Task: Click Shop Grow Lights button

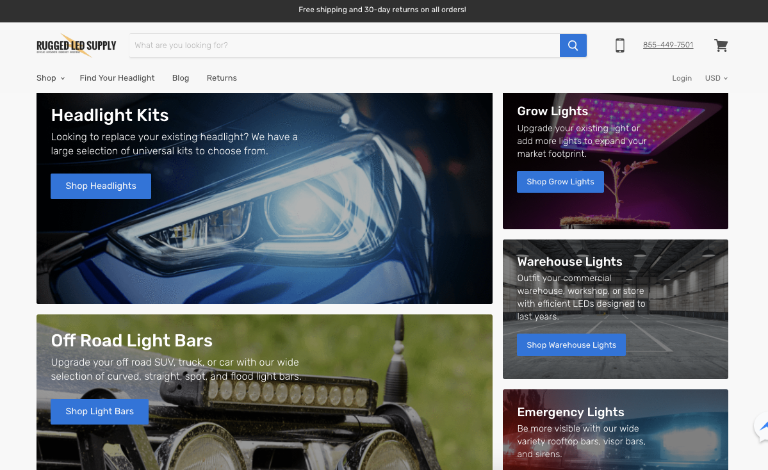Action: tap(560, 182)
